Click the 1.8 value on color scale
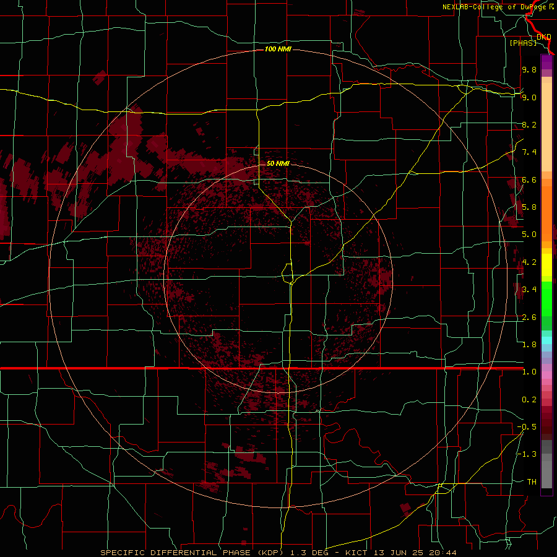557x557 pixels. tap(529, 345)
